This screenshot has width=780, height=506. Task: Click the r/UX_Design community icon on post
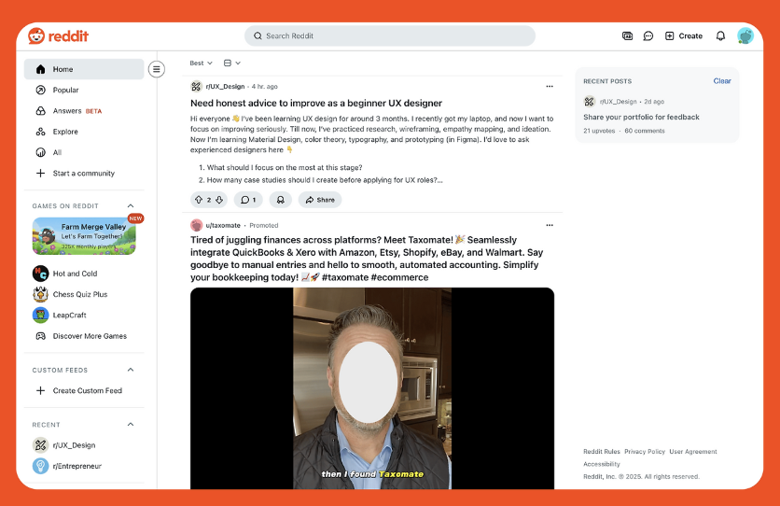[x=196, y=87]
